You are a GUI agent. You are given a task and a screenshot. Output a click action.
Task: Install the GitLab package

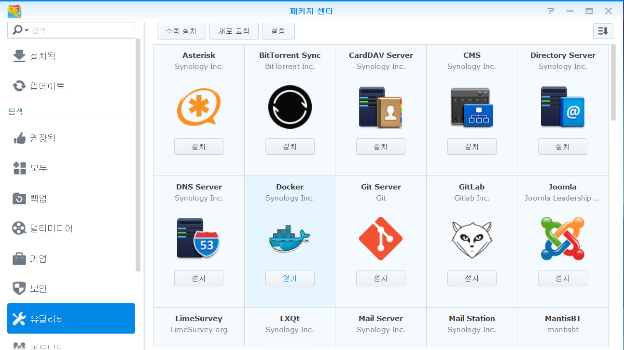pos(471,278)
